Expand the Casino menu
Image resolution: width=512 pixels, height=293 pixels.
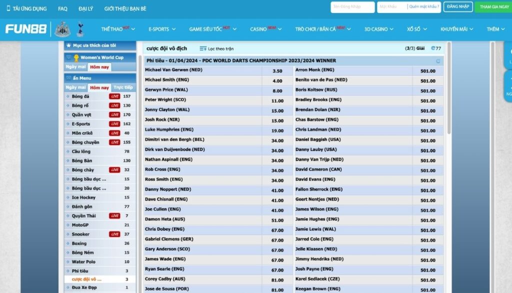tap(266, 29)
